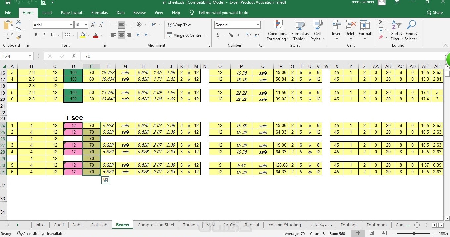Switch to the Data ribbon tab

point(121,13)
